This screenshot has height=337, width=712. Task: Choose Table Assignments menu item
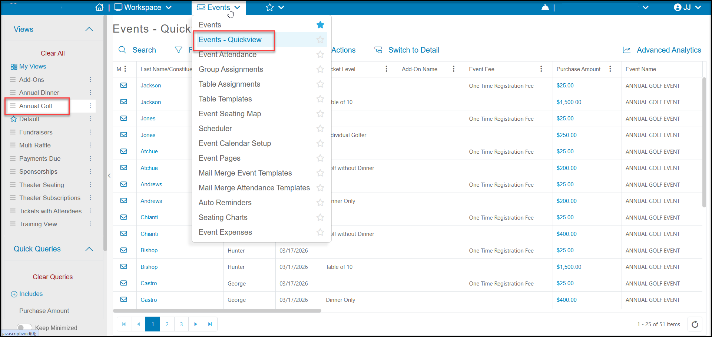tap(229, 84)
